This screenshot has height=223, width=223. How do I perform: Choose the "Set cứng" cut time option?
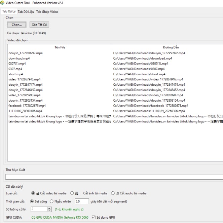(32, 201)
